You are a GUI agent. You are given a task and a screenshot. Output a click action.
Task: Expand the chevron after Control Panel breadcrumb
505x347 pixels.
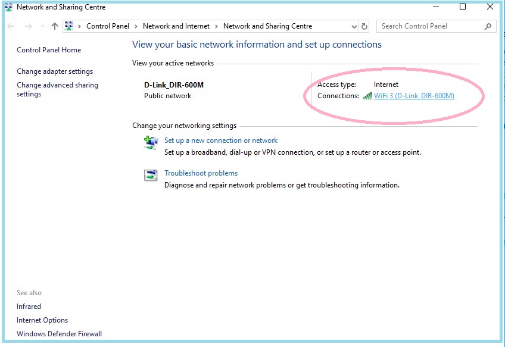[x=136, y=26]
